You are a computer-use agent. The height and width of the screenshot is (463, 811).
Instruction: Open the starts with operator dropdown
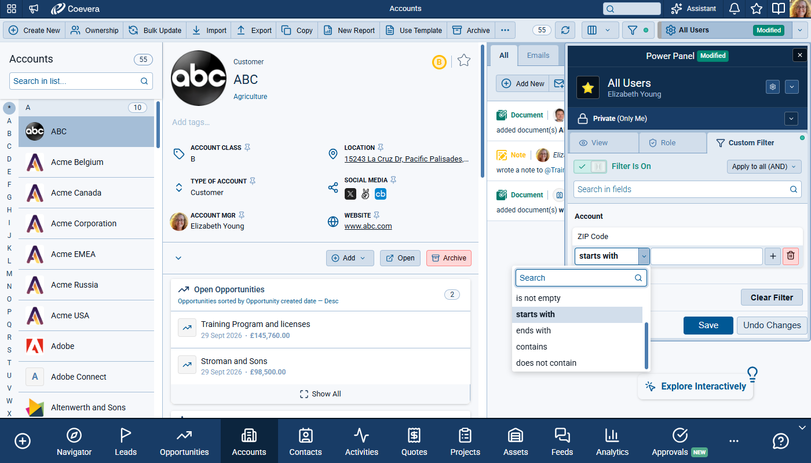coord(644,256)
